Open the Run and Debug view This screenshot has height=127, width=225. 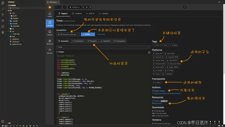click(x=3, y=21)
